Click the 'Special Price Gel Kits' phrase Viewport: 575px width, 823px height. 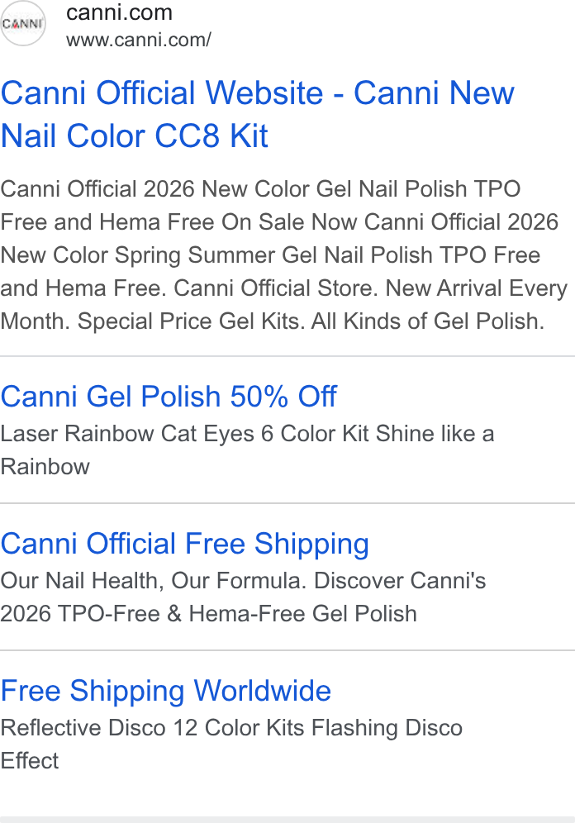pos(192,321)
